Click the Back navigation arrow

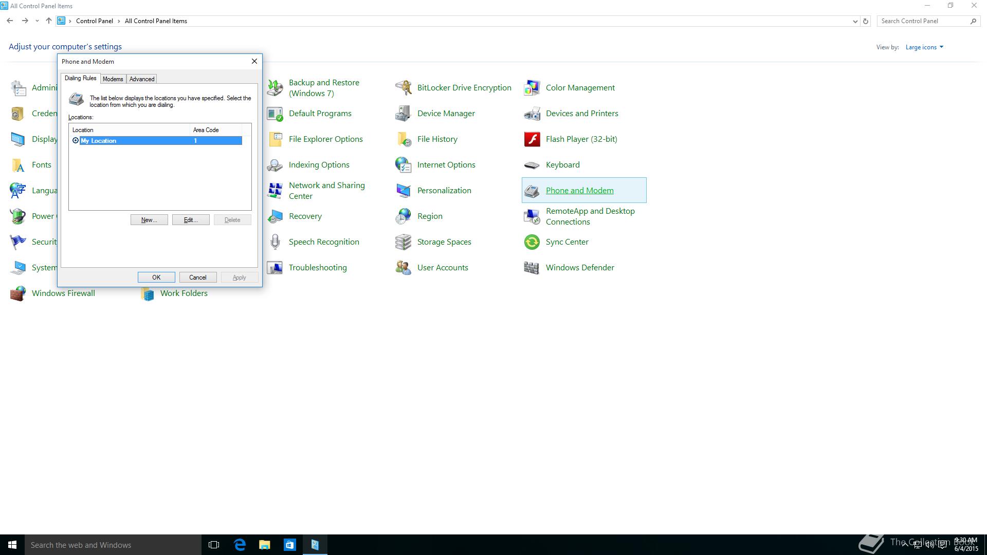pyautogui.click(x=10, y=21)
